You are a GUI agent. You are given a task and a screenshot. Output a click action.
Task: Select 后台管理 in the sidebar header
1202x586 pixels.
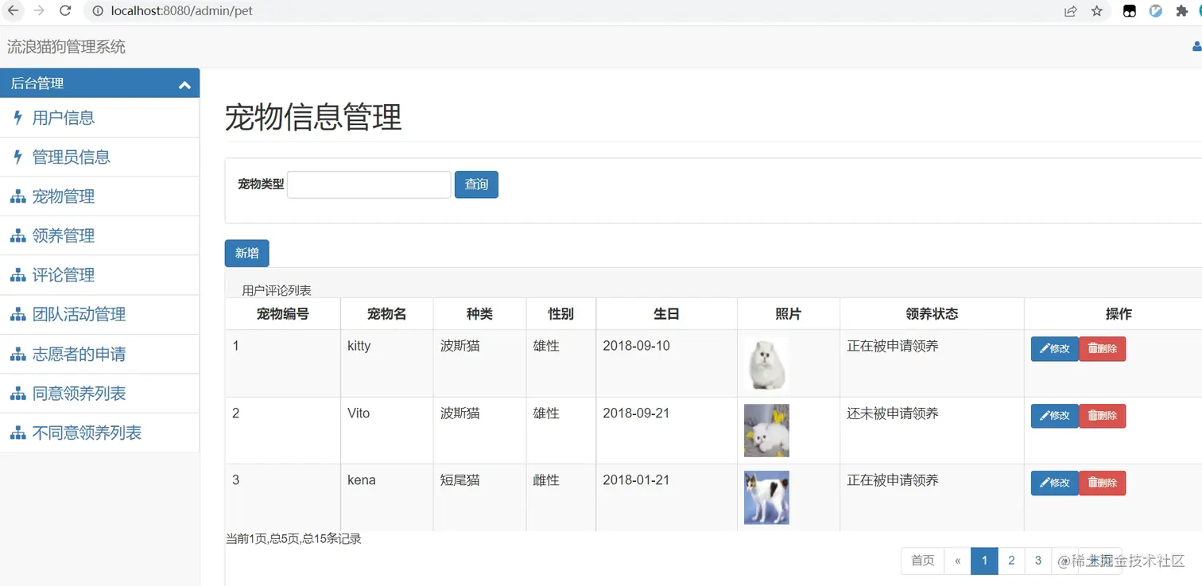click(x=37, y=83)
